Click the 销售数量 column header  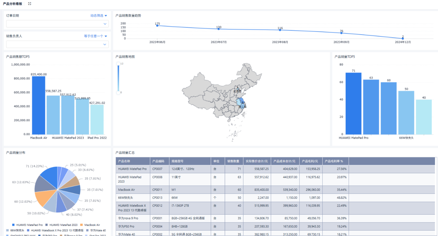[x=233, y=161]
